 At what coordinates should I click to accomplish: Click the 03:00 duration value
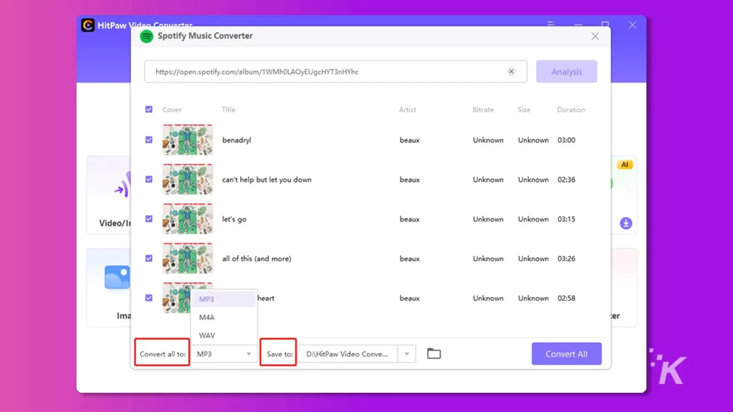(566, 140)
